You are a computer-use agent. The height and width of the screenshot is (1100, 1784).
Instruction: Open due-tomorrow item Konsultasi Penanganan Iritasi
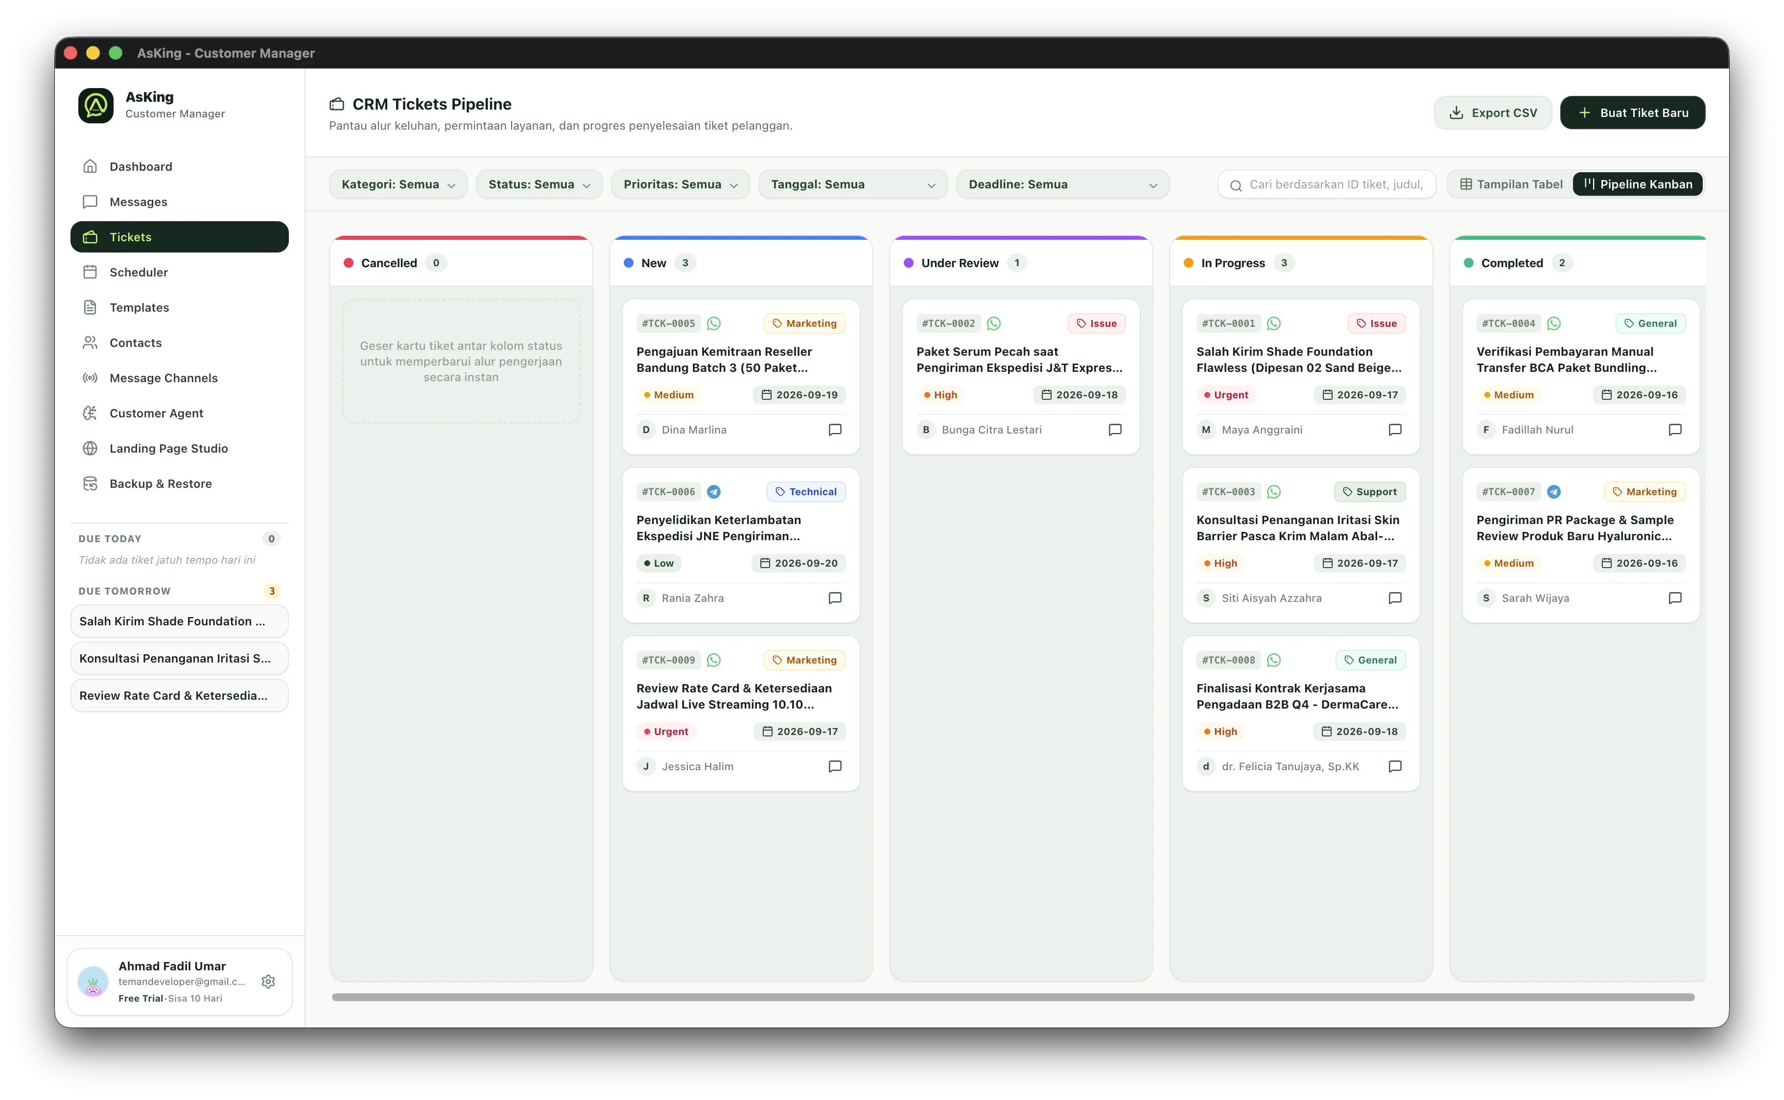[179, 659]
